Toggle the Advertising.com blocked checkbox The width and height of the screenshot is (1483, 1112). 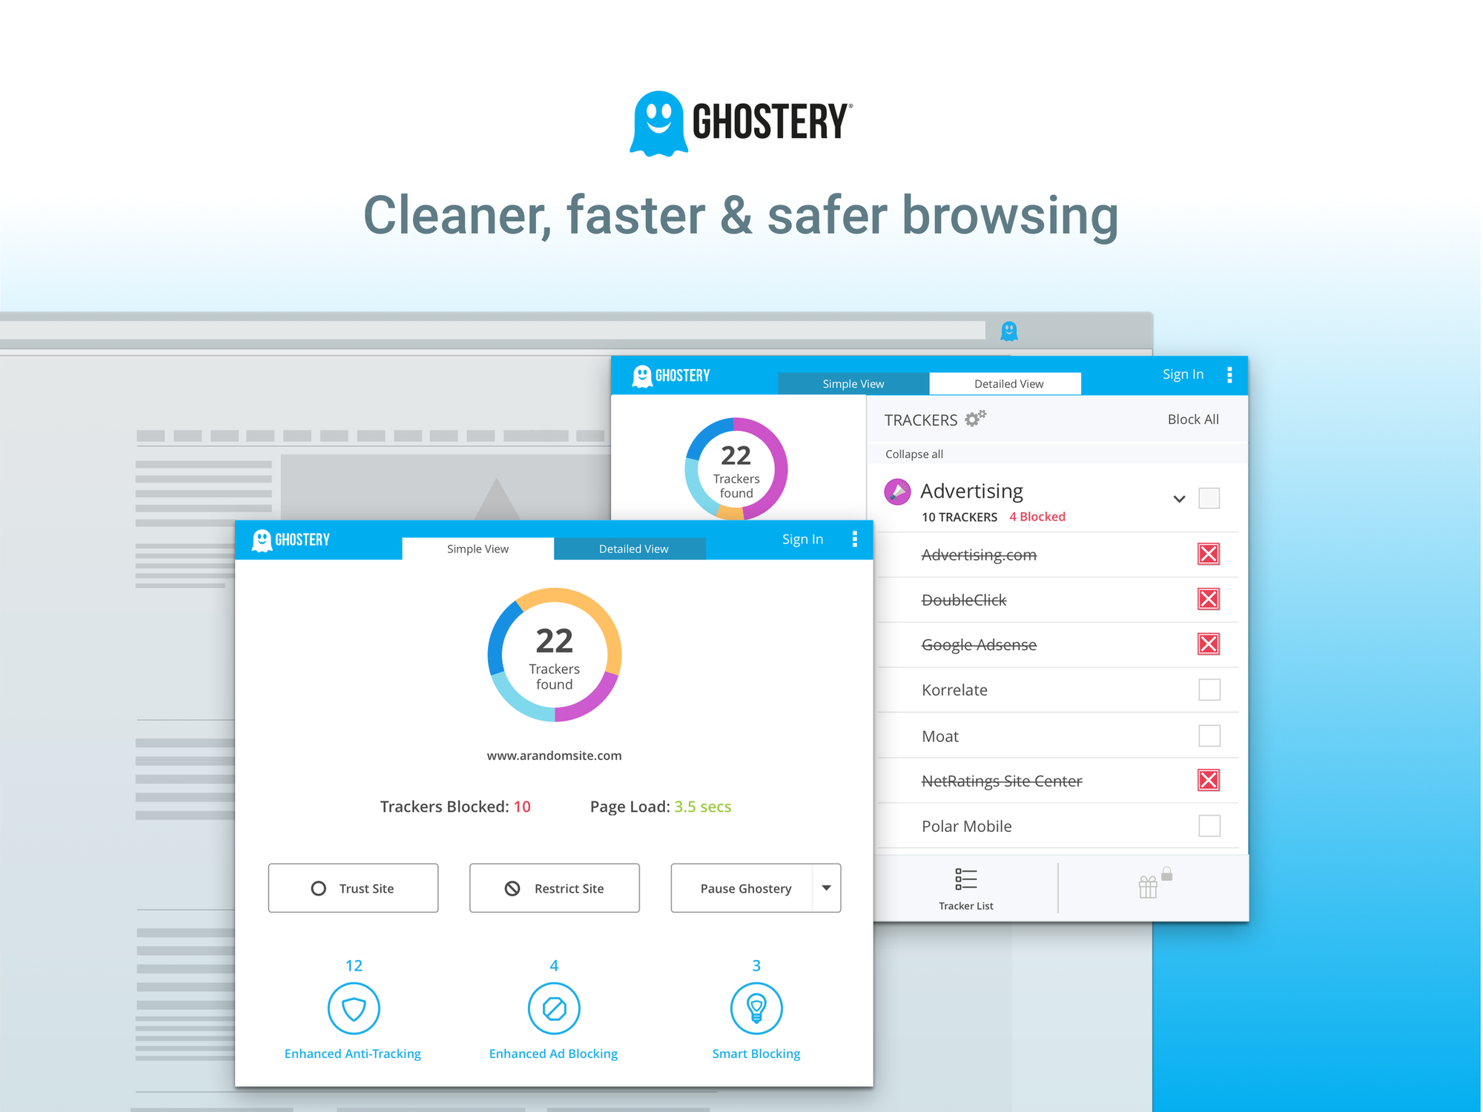tap(1209, 554)
